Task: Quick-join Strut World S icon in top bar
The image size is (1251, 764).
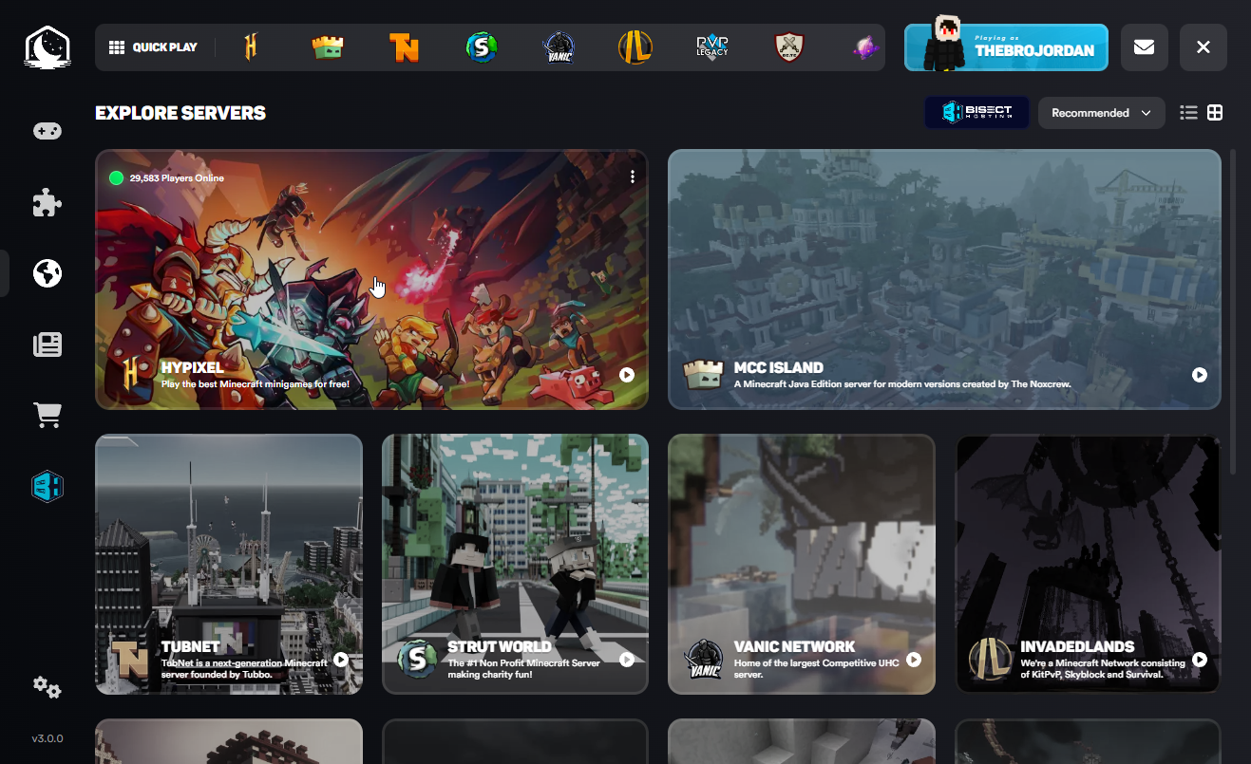Action: tap(482, 47)
